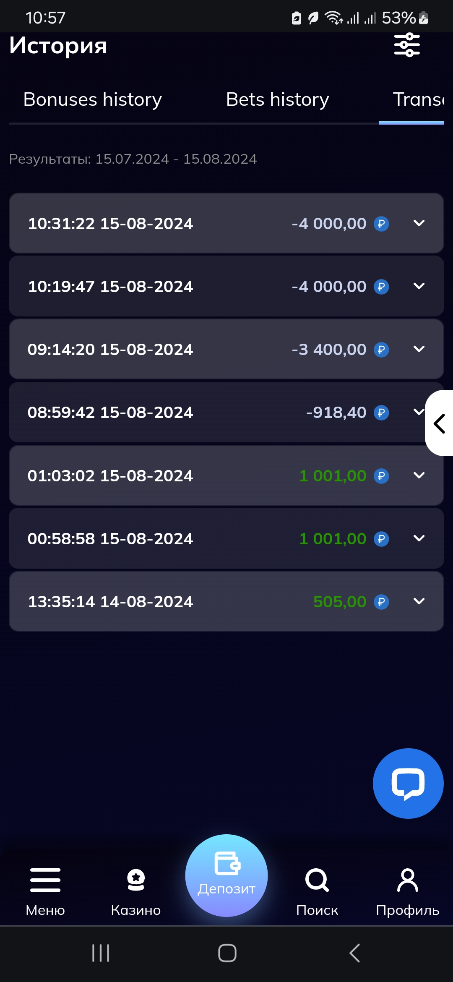Select the Transactions tab
453x982 pixels.
point(418,100)
